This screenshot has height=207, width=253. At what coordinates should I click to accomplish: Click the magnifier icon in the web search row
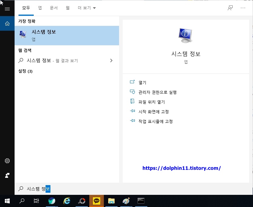(21, 60)
